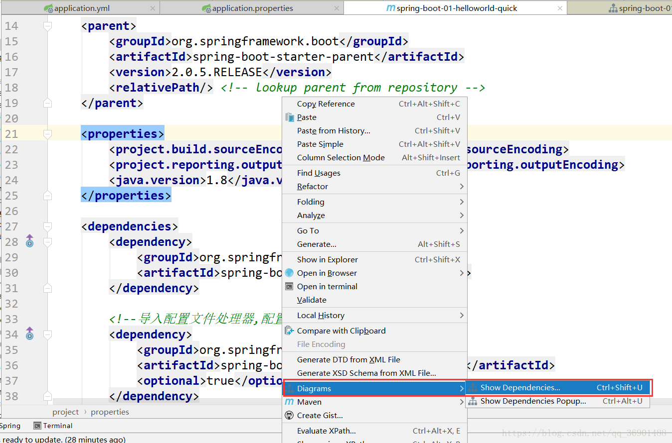Click the browser globe icon

pos(290,273)
